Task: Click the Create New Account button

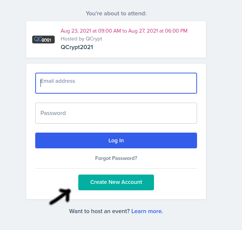Action: (116, 182)
